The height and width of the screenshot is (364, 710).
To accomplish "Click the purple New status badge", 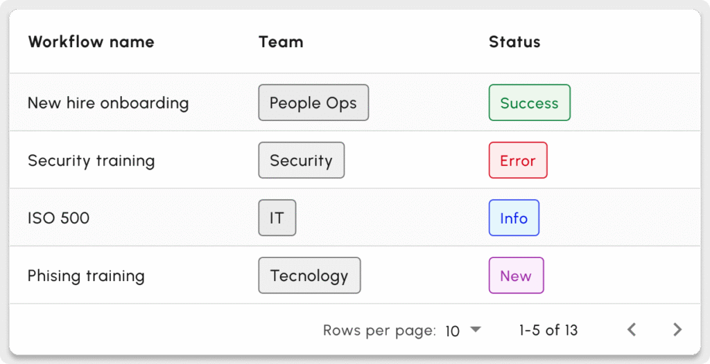I will 516,275.
